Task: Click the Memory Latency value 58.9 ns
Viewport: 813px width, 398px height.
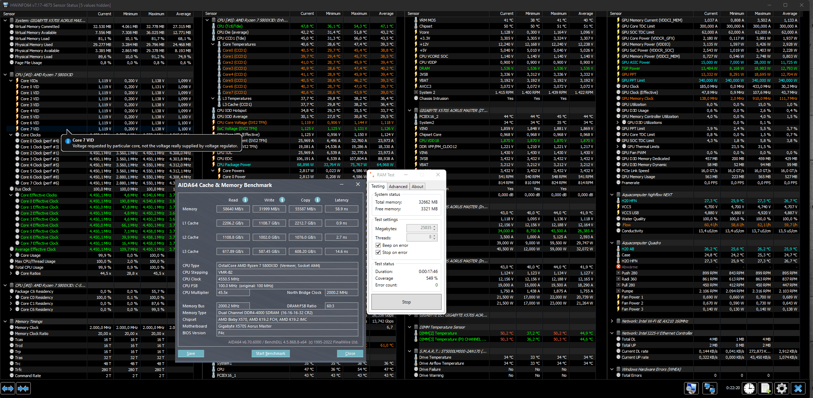Action: point(341,209)
